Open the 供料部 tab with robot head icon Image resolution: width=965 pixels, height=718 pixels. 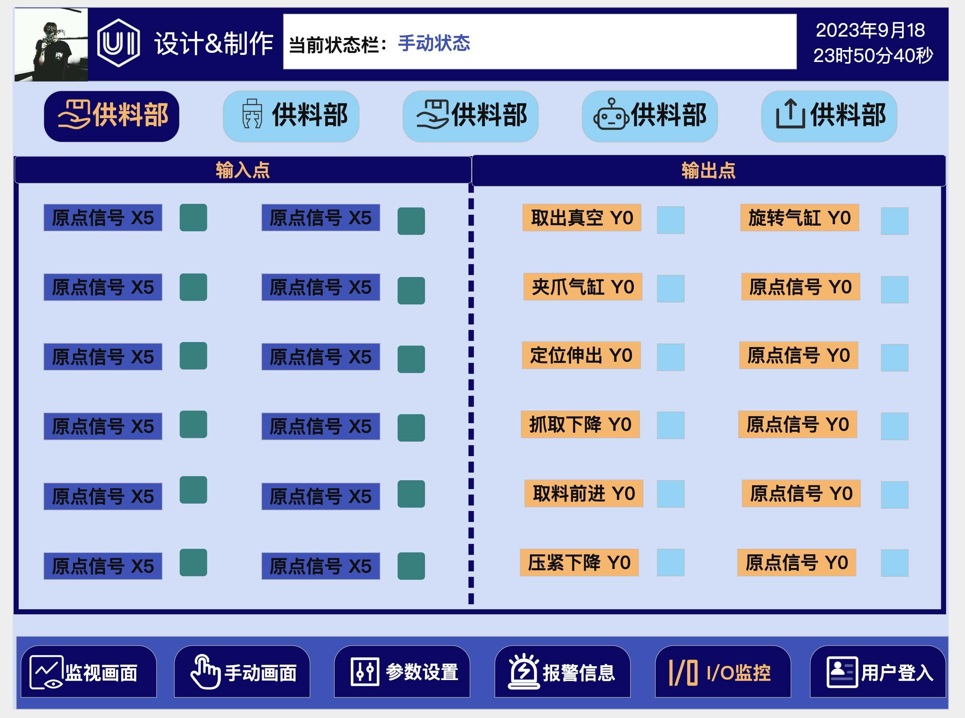coord(649,116)
